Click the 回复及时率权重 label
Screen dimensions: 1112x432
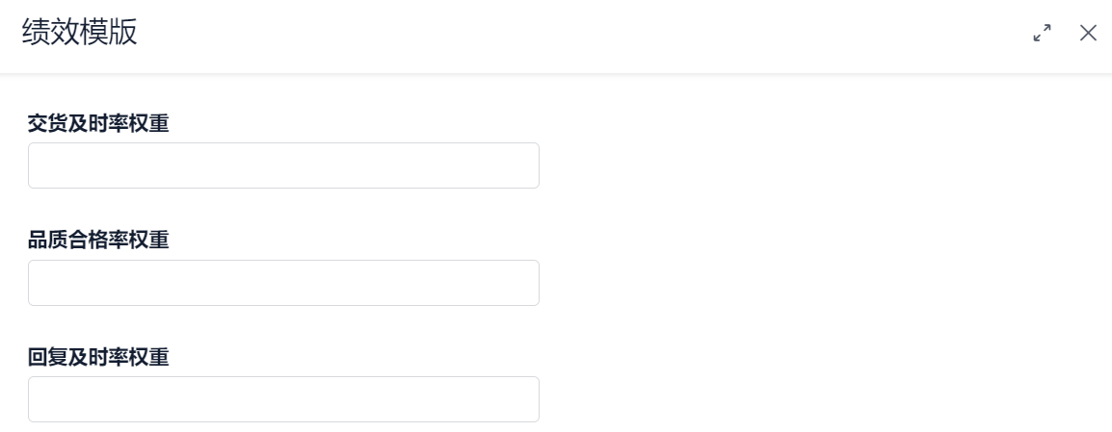click(x=98, y=358)
